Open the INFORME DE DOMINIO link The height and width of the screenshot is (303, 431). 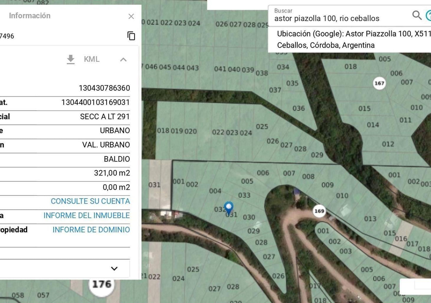[x=91, y=230]
